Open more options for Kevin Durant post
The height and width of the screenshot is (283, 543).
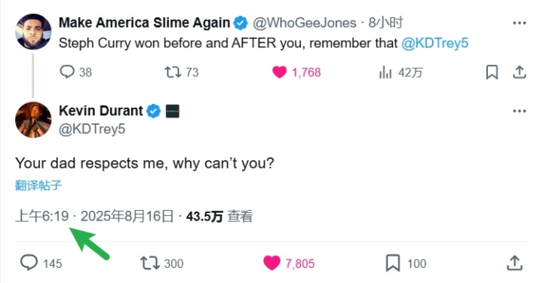[519, 111]
